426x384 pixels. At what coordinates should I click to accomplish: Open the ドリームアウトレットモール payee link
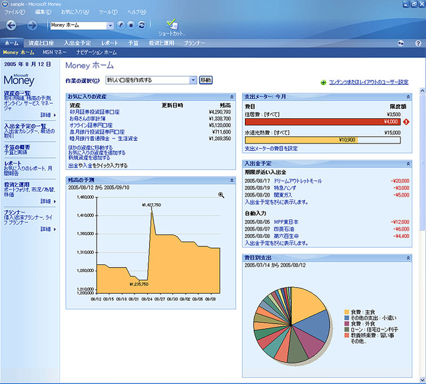298,181
